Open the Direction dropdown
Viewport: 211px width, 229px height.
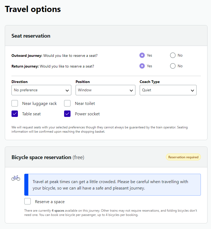click(41, 90)
